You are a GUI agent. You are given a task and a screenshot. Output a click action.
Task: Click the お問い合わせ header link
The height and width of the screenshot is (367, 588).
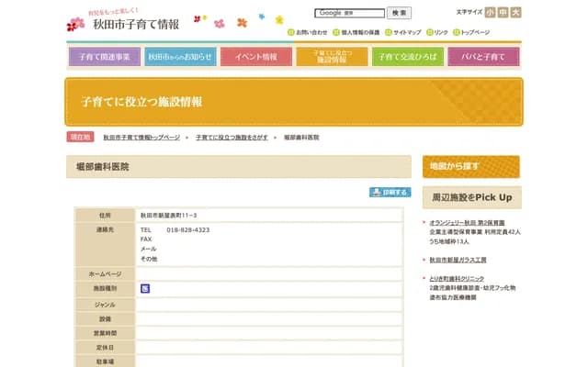310,32
